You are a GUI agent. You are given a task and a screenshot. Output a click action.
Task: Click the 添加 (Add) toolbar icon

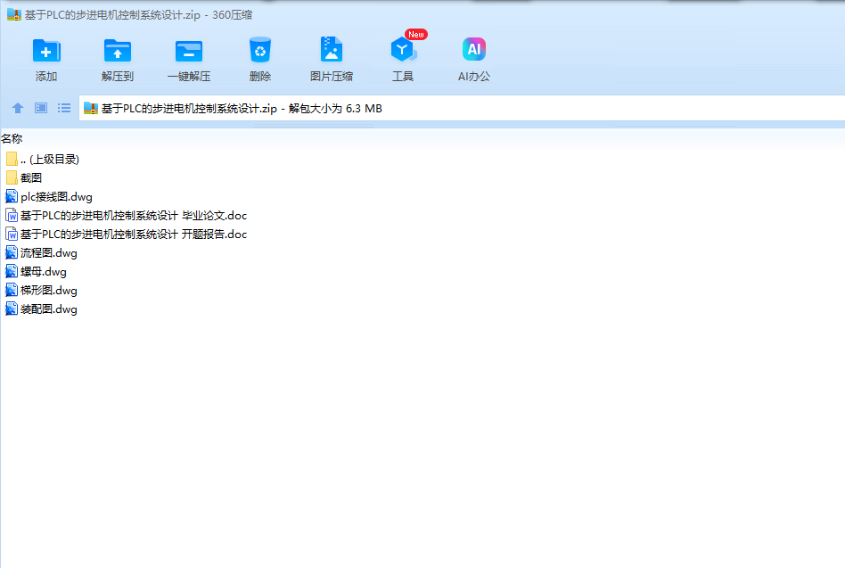pos(46,51)
